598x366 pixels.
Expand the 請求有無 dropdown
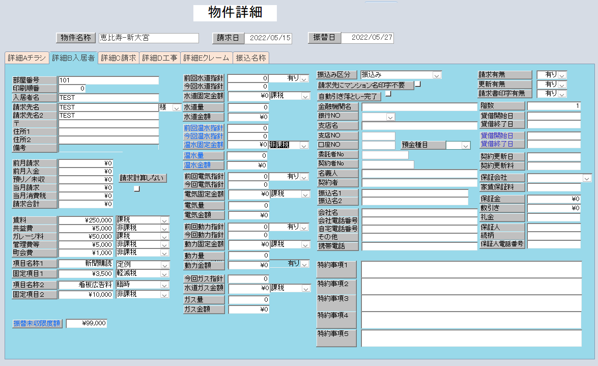click(x=562, y=75)
